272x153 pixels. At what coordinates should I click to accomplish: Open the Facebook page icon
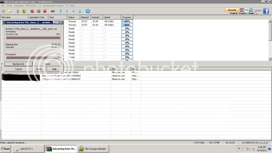pos(266,11)
